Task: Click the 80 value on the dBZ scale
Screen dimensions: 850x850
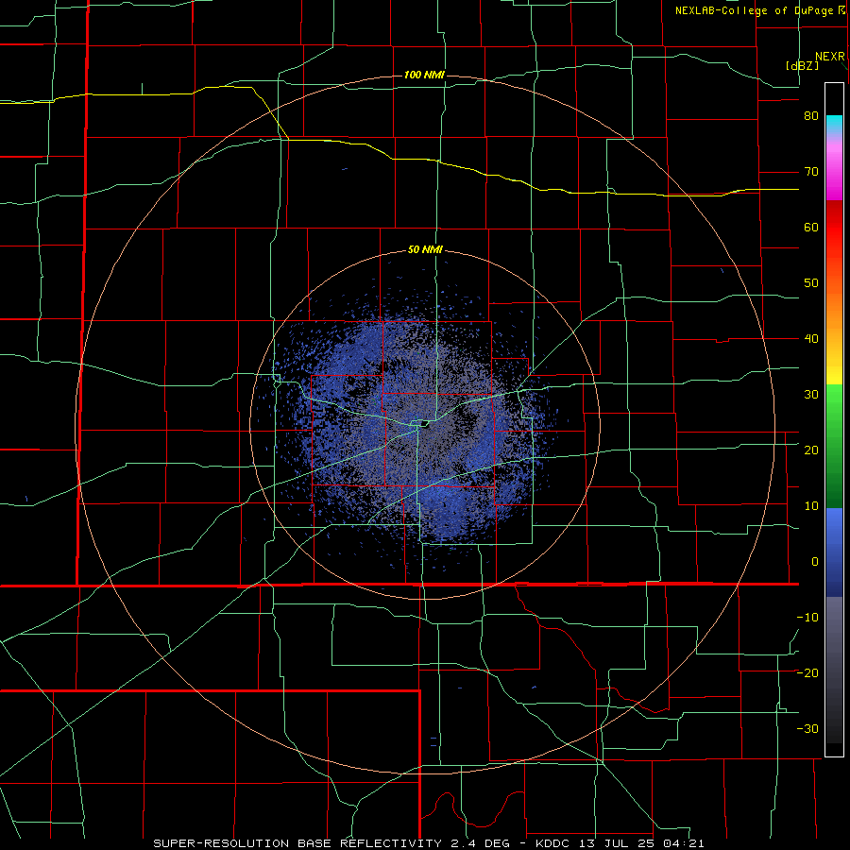Action: (x=811, y=116)
